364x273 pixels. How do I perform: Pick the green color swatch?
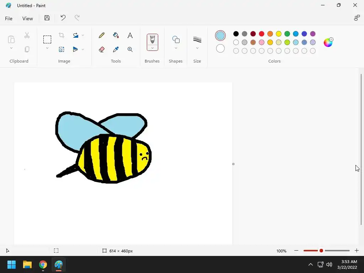[287, 34]
